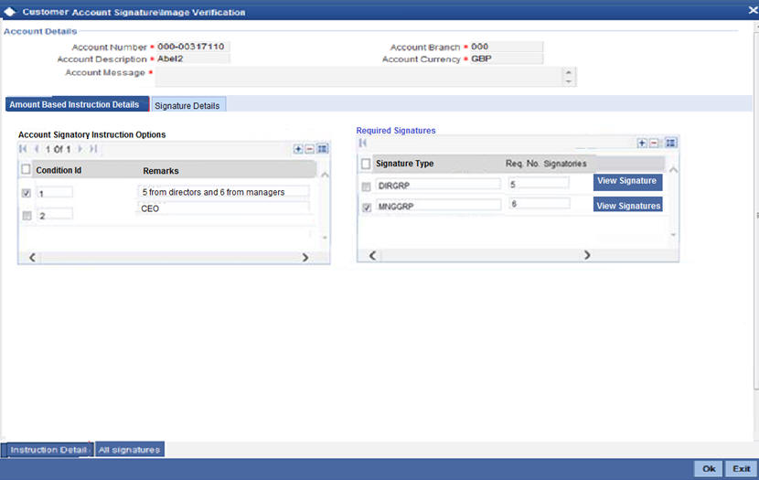The image size is (759, 480).
Task: Click View Signature for DIRGRP
Action: click(x=627, y=181)
